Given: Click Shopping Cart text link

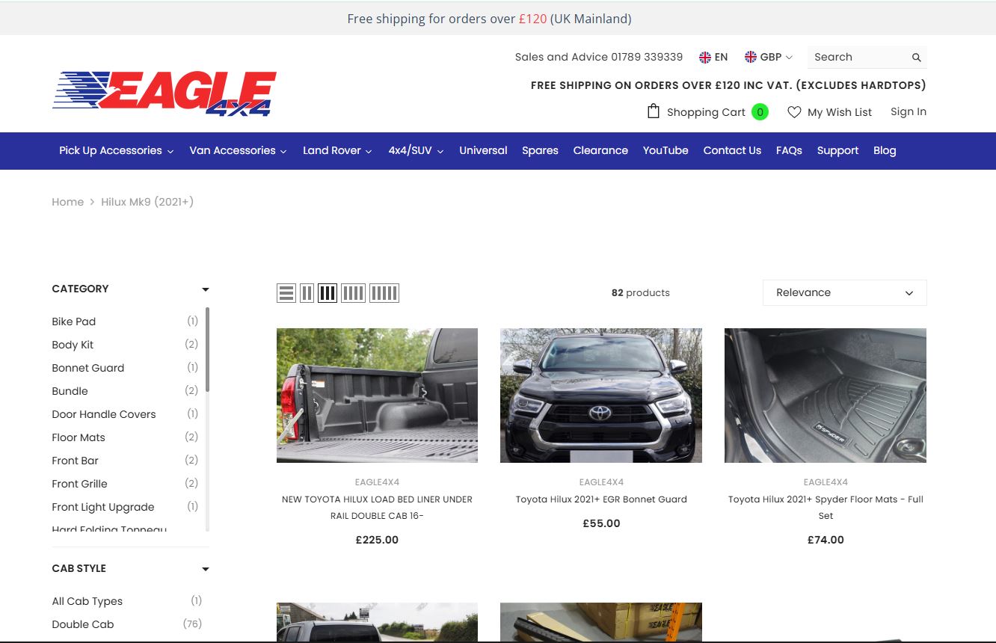Looking at the screenshot, I should (706, 112).
